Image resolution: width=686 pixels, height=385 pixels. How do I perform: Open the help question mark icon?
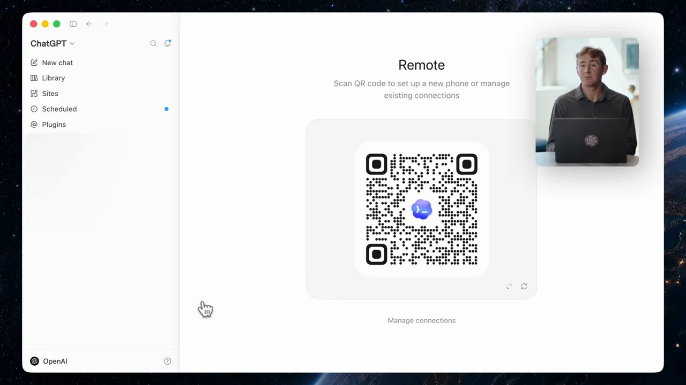tap(167, 361)
